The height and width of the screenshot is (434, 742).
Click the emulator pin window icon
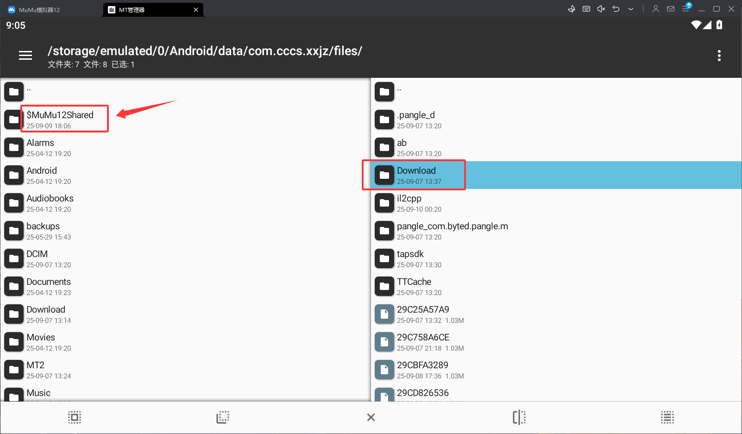point(572,9)
